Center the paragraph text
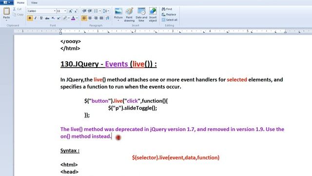This screenshot has width=312, height=176. pyautogui.click(x=90, y=18)
